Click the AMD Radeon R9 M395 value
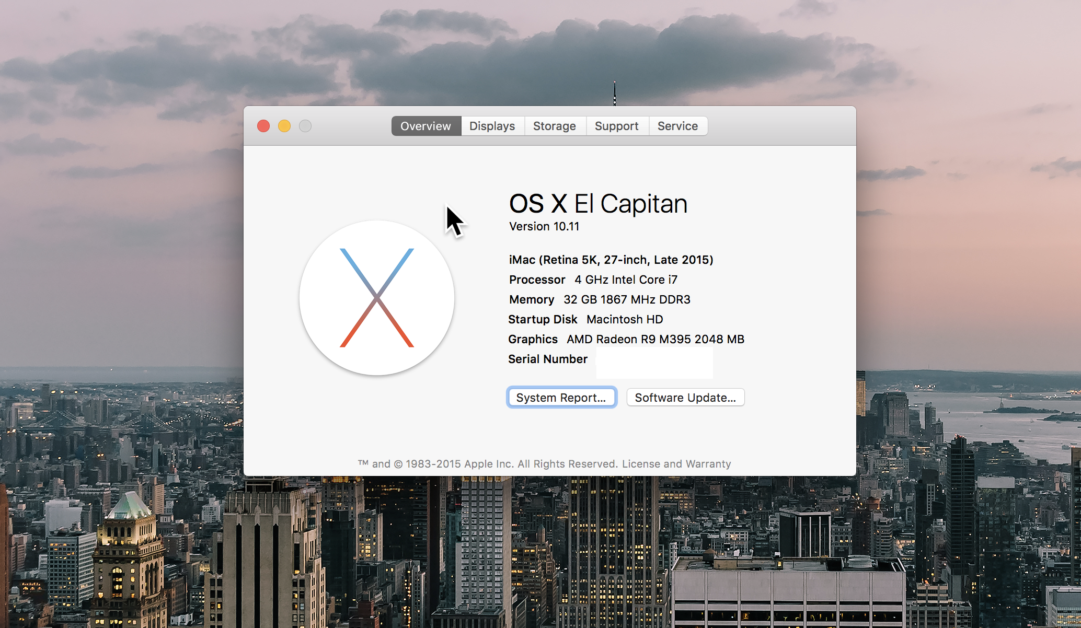This screenshot has height=628, width=1081. tap(655, 339)
